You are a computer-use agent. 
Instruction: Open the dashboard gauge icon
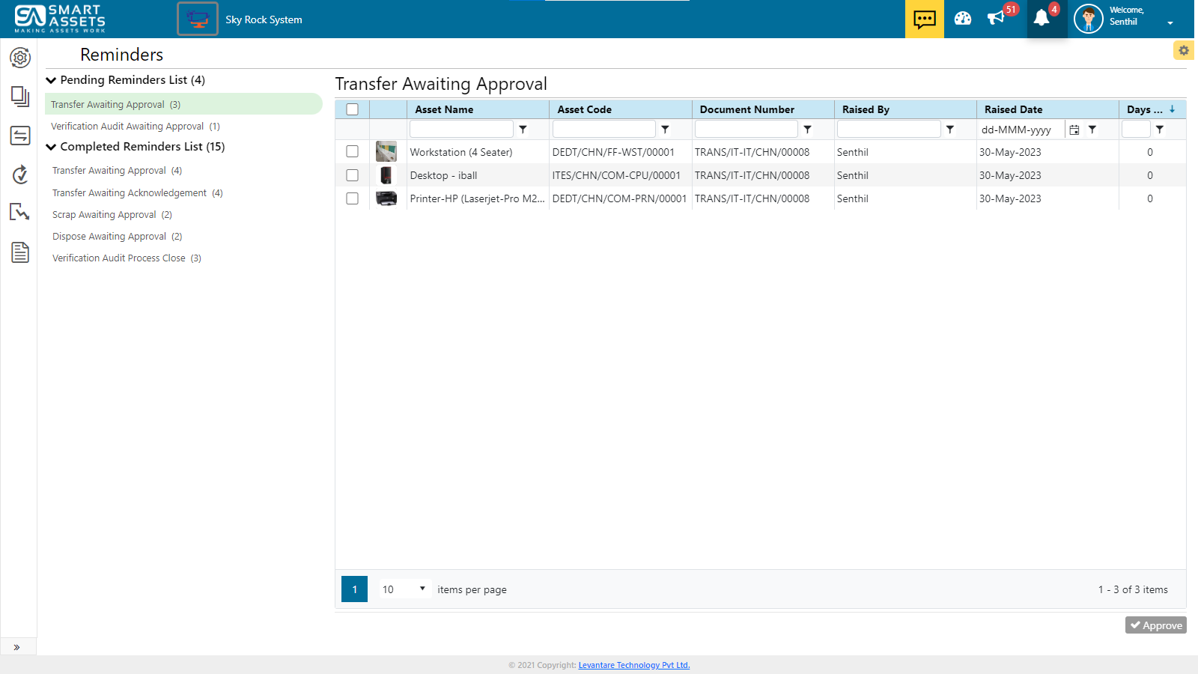point(963,19)
